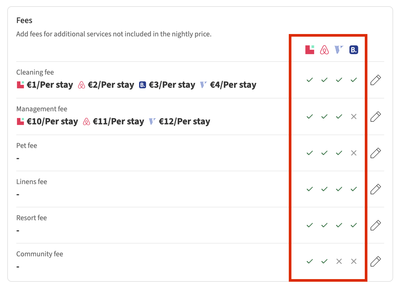Click the Linens fee edit pencil
402x288 pixels.
coord(376,189)
